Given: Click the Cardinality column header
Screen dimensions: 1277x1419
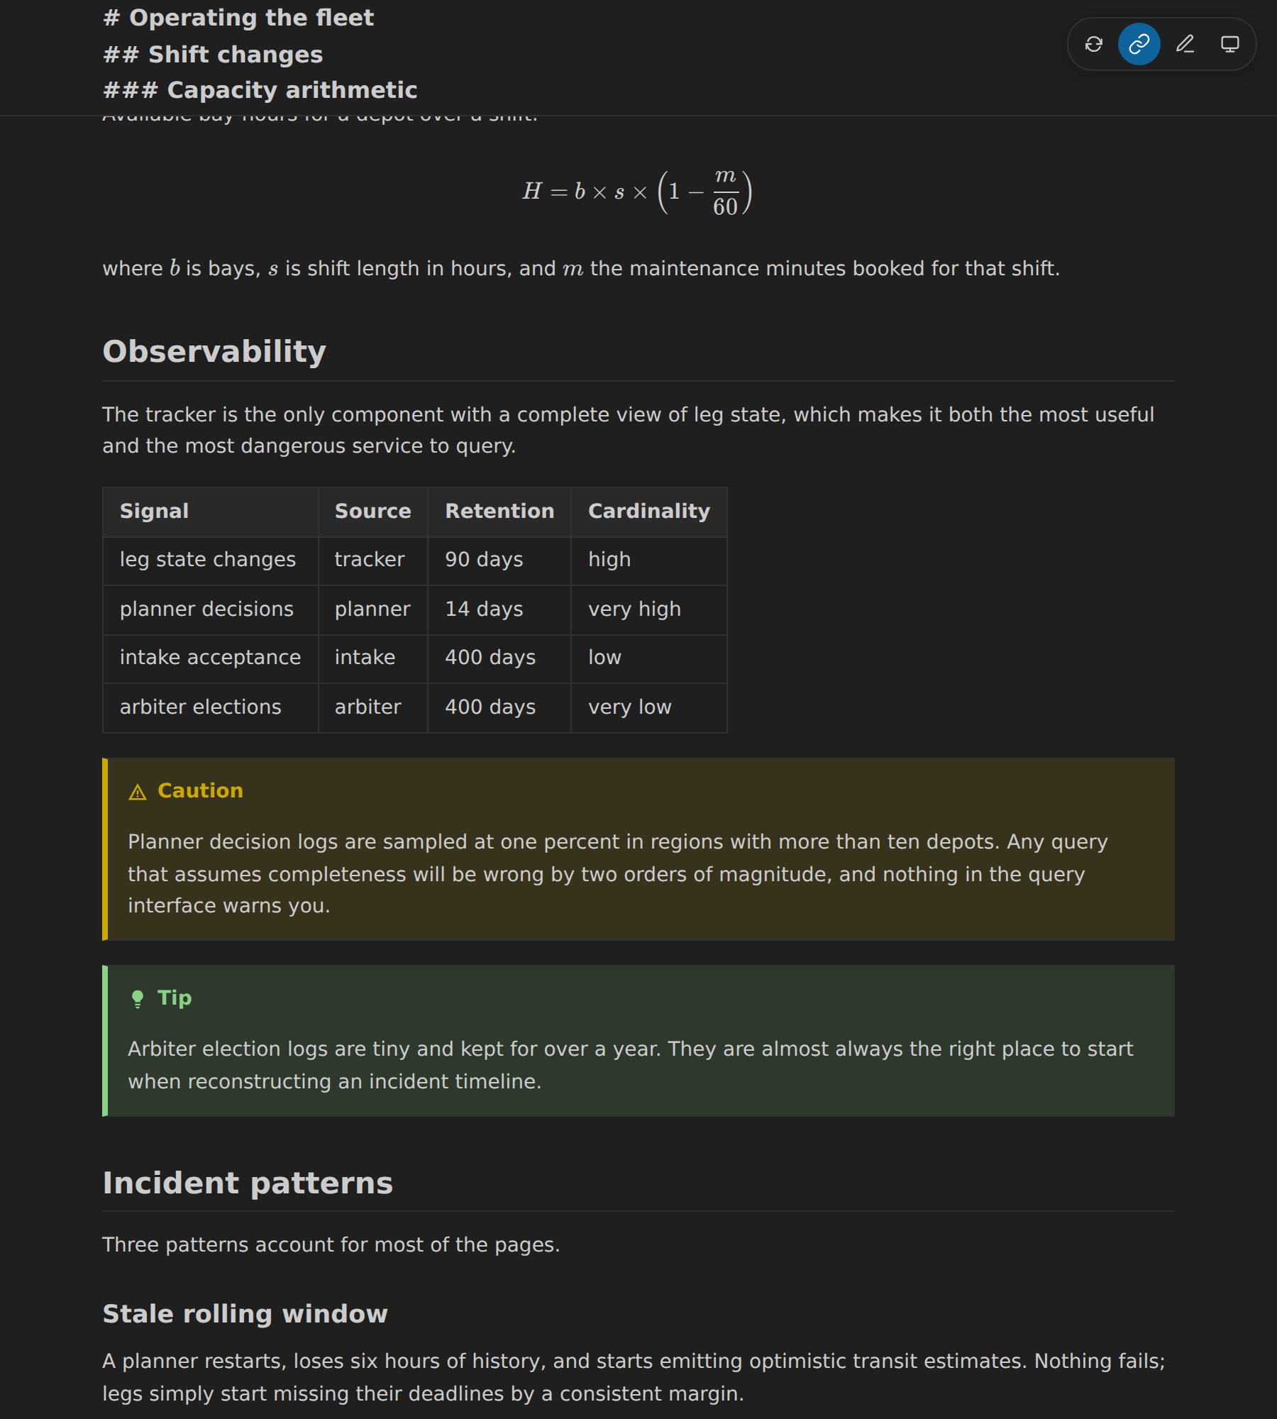Looking at the screenshot, I should [649, 512].
